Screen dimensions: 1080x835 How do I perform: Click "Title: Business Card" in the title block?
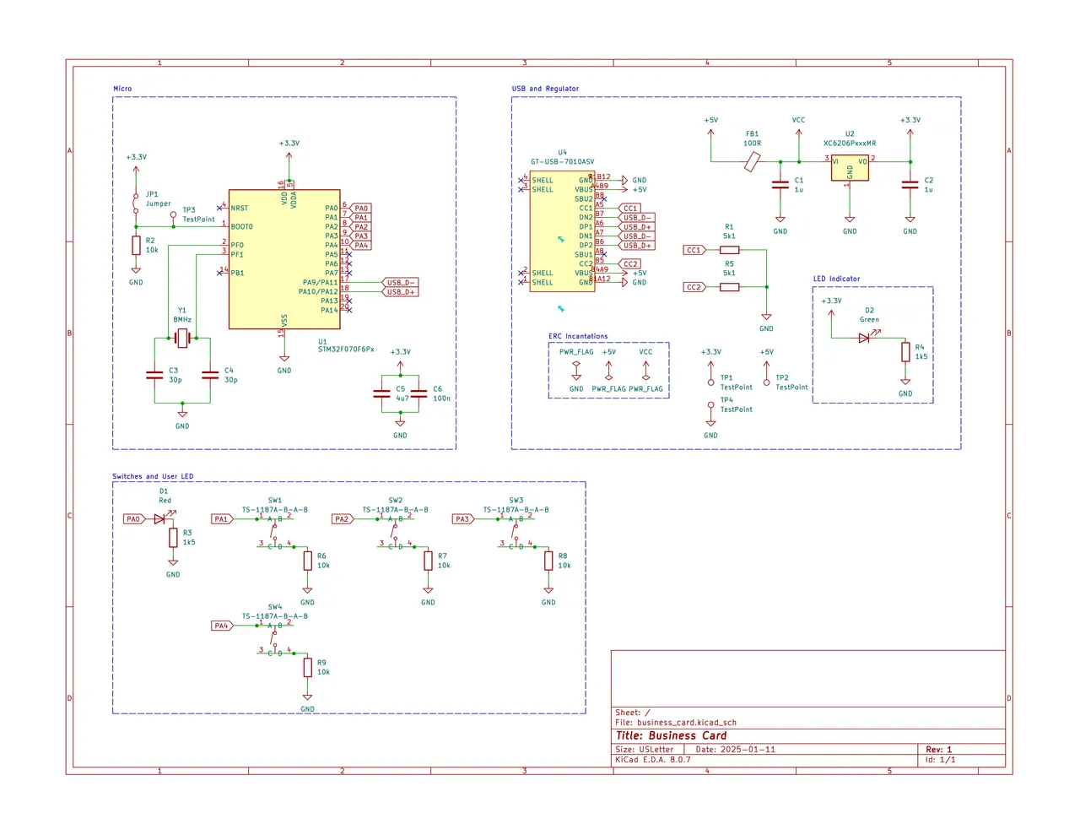coord(671,736)
